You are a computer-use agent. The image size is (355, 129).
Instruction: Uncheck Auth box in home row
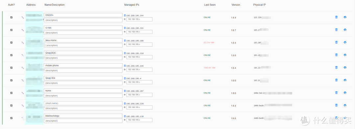tap(11, 93)
